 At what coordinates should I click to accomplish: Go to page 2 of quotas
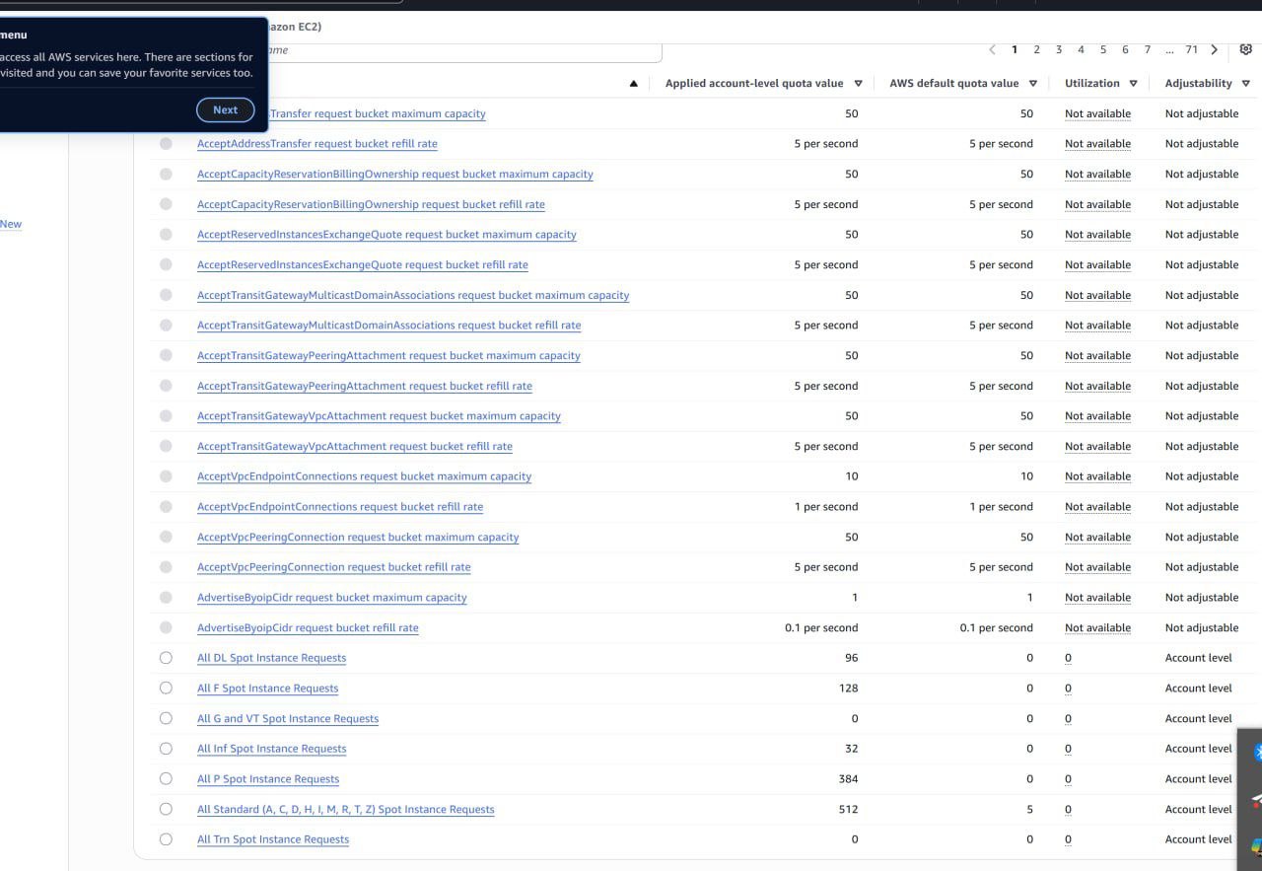tap(1036, 49)
